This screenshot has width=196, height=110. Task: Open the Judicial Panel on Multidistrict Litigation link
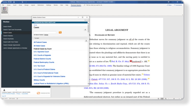coord(51,84)
